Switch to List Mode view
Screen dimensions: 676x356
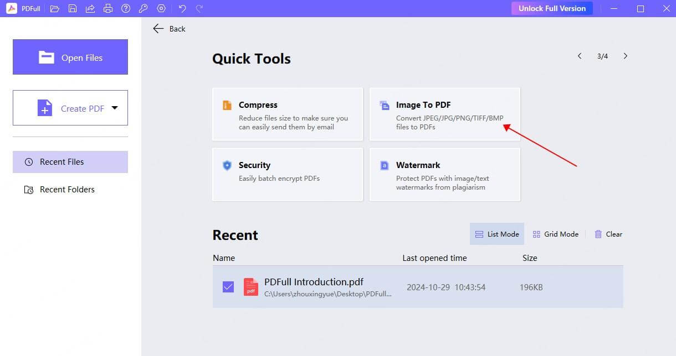(x=497, y=234)
